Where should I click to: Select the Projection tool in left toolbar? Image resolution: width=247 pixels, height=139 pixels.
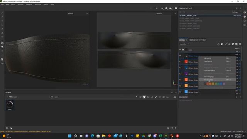pyautogui.click(x=2, y=20)
